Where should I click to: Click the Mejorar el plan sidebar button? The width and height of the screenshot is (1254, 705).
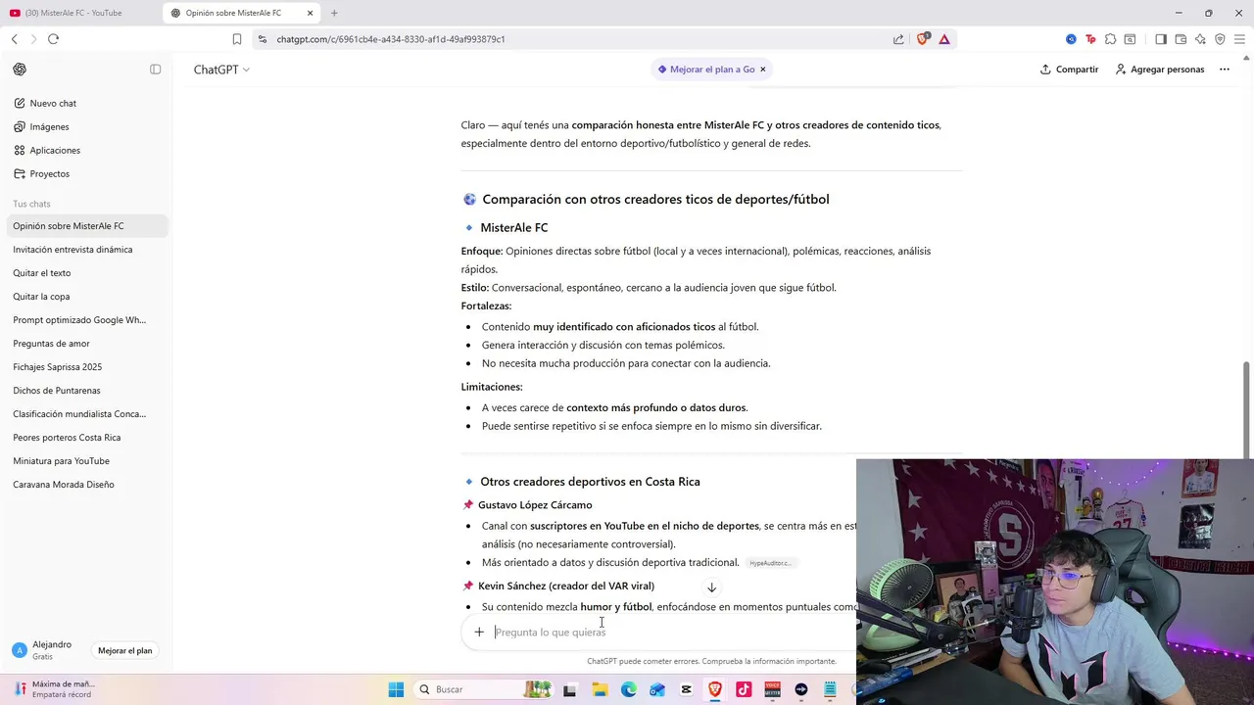(x=125, y=650)
